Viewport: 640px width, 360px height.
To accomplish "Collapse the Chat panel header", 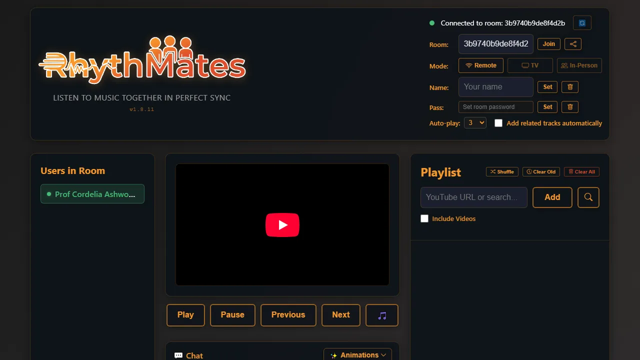I will click(x=194, y=355).
